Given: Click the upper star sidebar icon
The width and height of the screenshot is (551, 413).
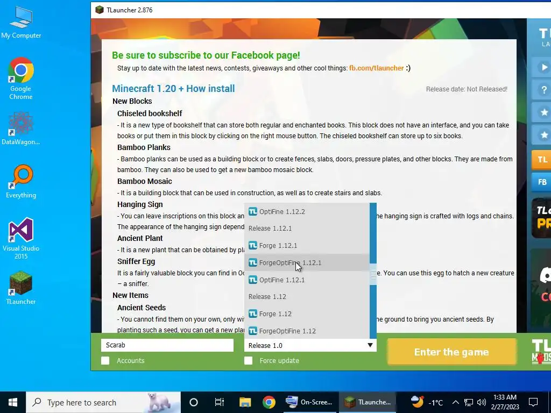Looking at the screenshot, I should pos(543,112).
